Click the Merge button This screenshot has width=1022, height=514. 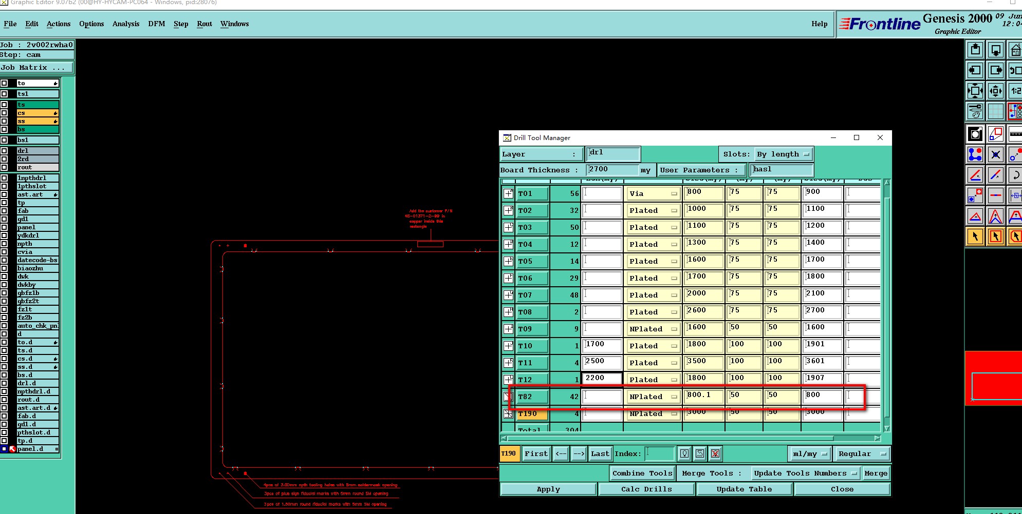[876, 473]
